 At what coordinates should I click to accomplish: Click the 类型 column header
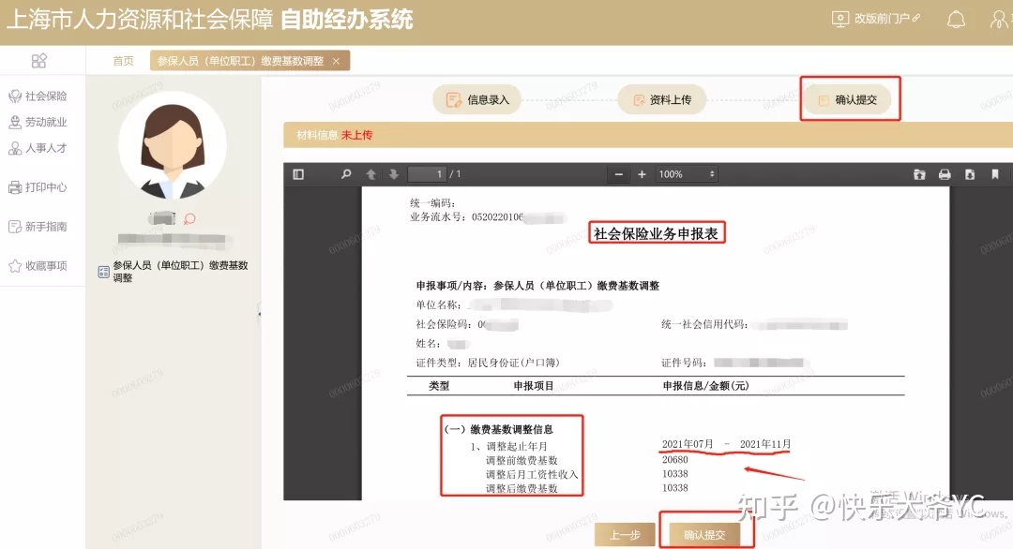tap(439, 386)
